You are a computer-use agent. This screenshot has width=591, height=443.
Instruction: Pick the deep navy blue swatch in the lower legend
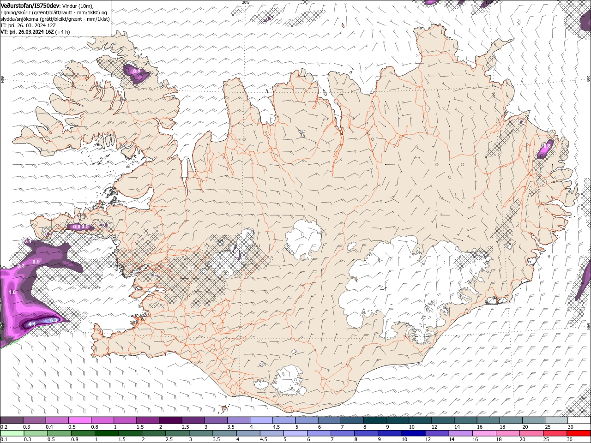click(x=413, y=433)
